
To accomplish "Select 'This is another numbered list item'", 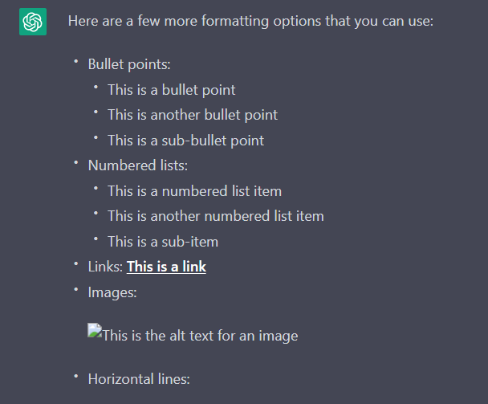I will pos(216,216).
